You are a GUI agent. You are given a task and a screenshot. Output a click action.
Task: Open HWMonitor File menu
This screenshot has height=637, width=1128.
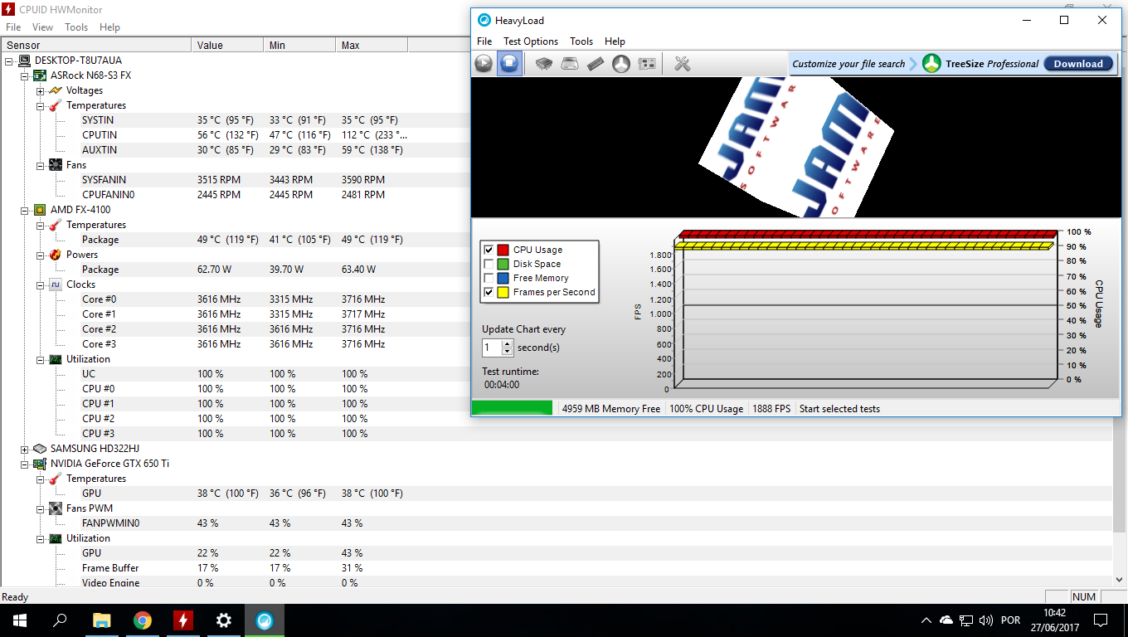13,27
